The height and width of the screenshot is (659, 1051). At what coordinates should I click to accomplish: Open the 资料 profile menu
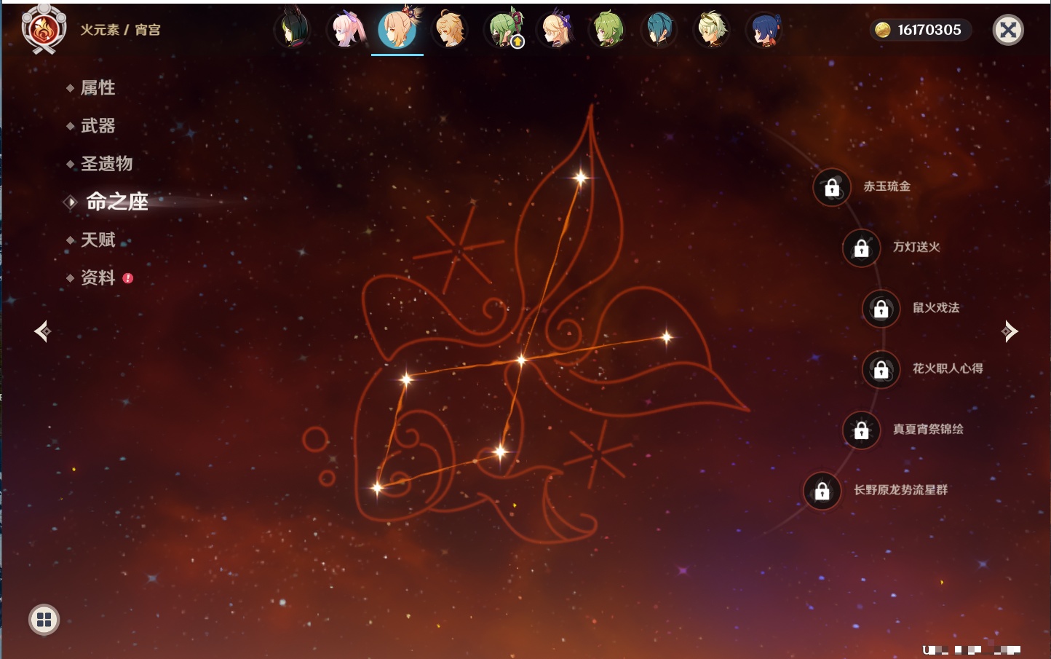click(98, 277)
